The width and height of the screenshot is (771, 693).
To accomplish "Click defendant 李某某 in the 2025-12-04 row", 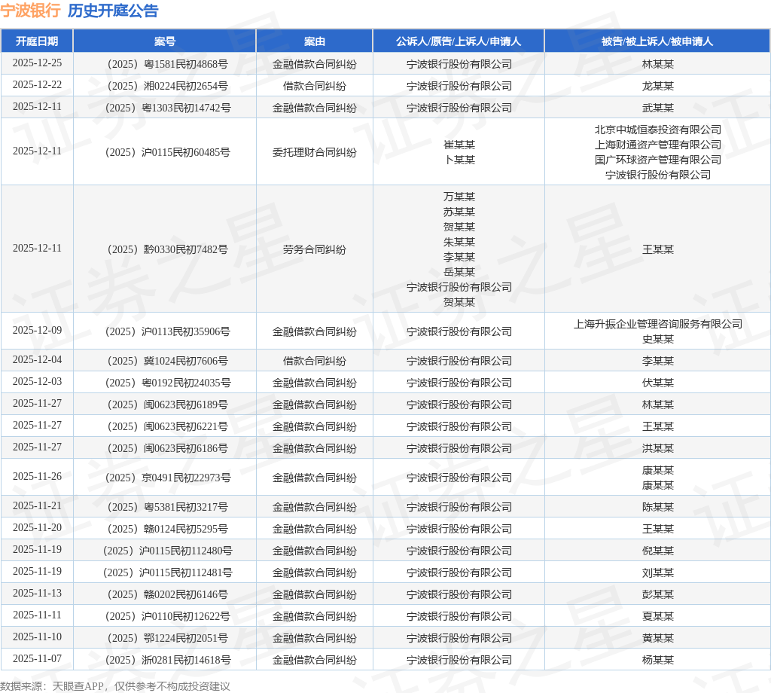I will click(x=658, y=361).
